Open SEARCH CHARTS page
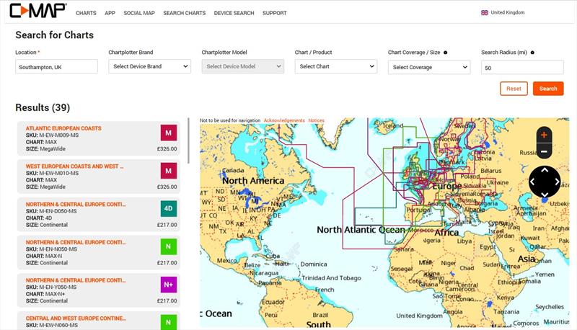 [x=185, y=13]
